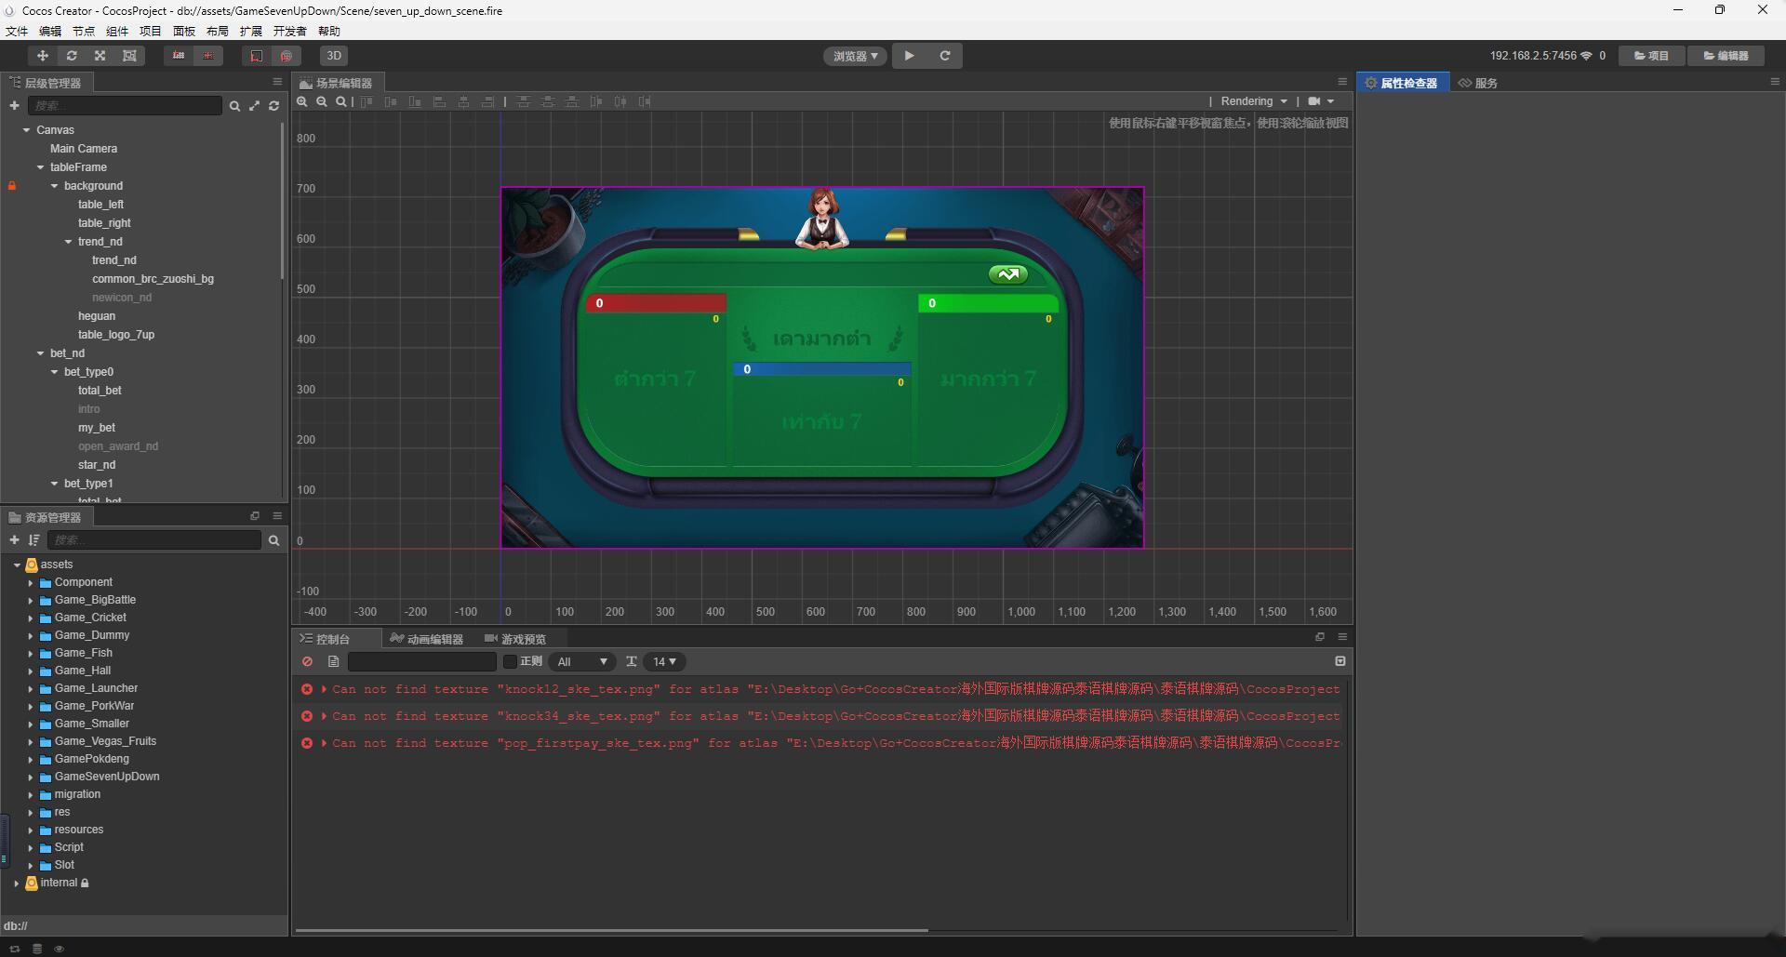Toggle collapse-all log entries in console

click(1339, 661)
